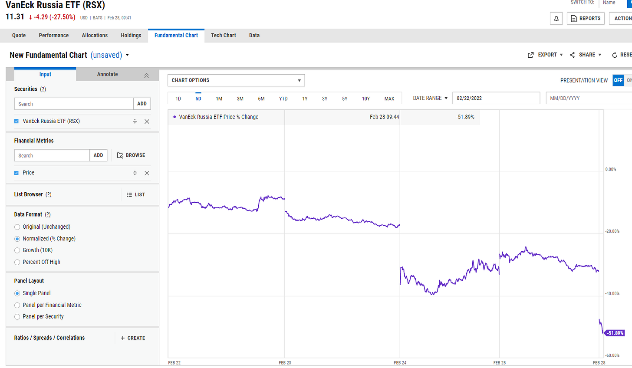Focus the Securities search field
Viewport: 632px width, 368px height.
tap(74, 104)
